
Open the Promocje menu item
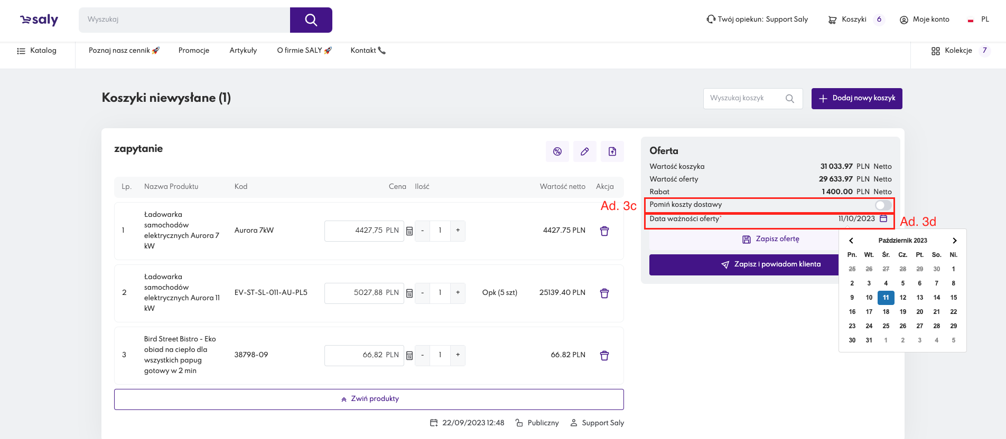pos(194,51)
